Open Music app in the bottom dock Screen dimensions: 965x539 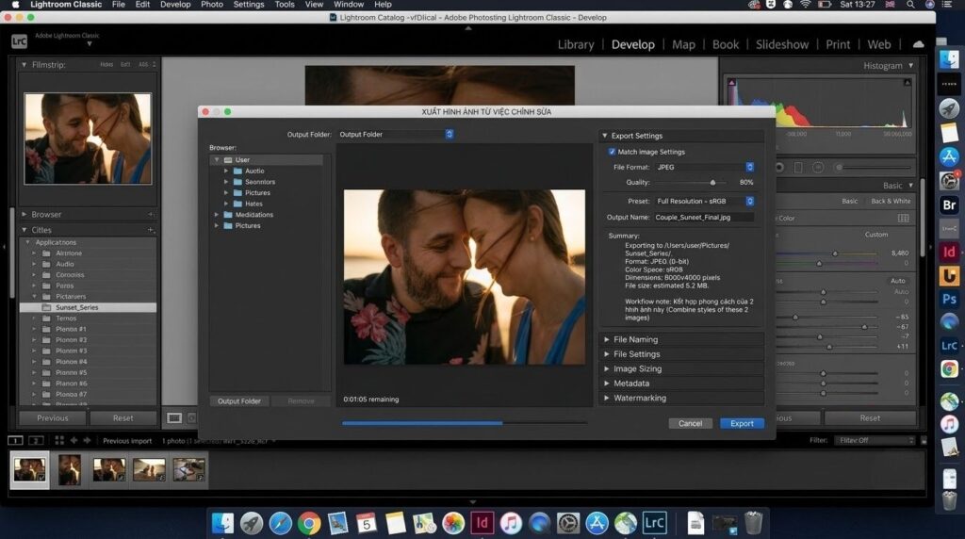(x=511, y=523)
